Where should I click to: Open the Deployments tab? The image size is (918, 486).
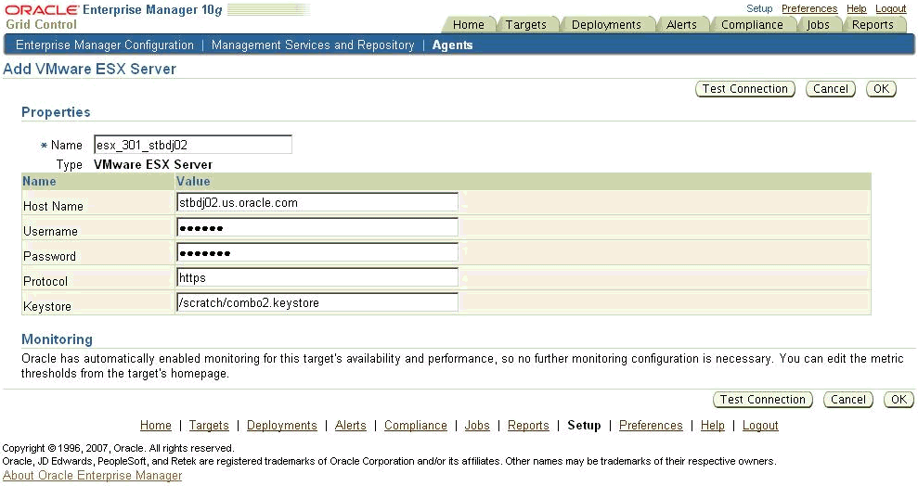coord(606,24)
